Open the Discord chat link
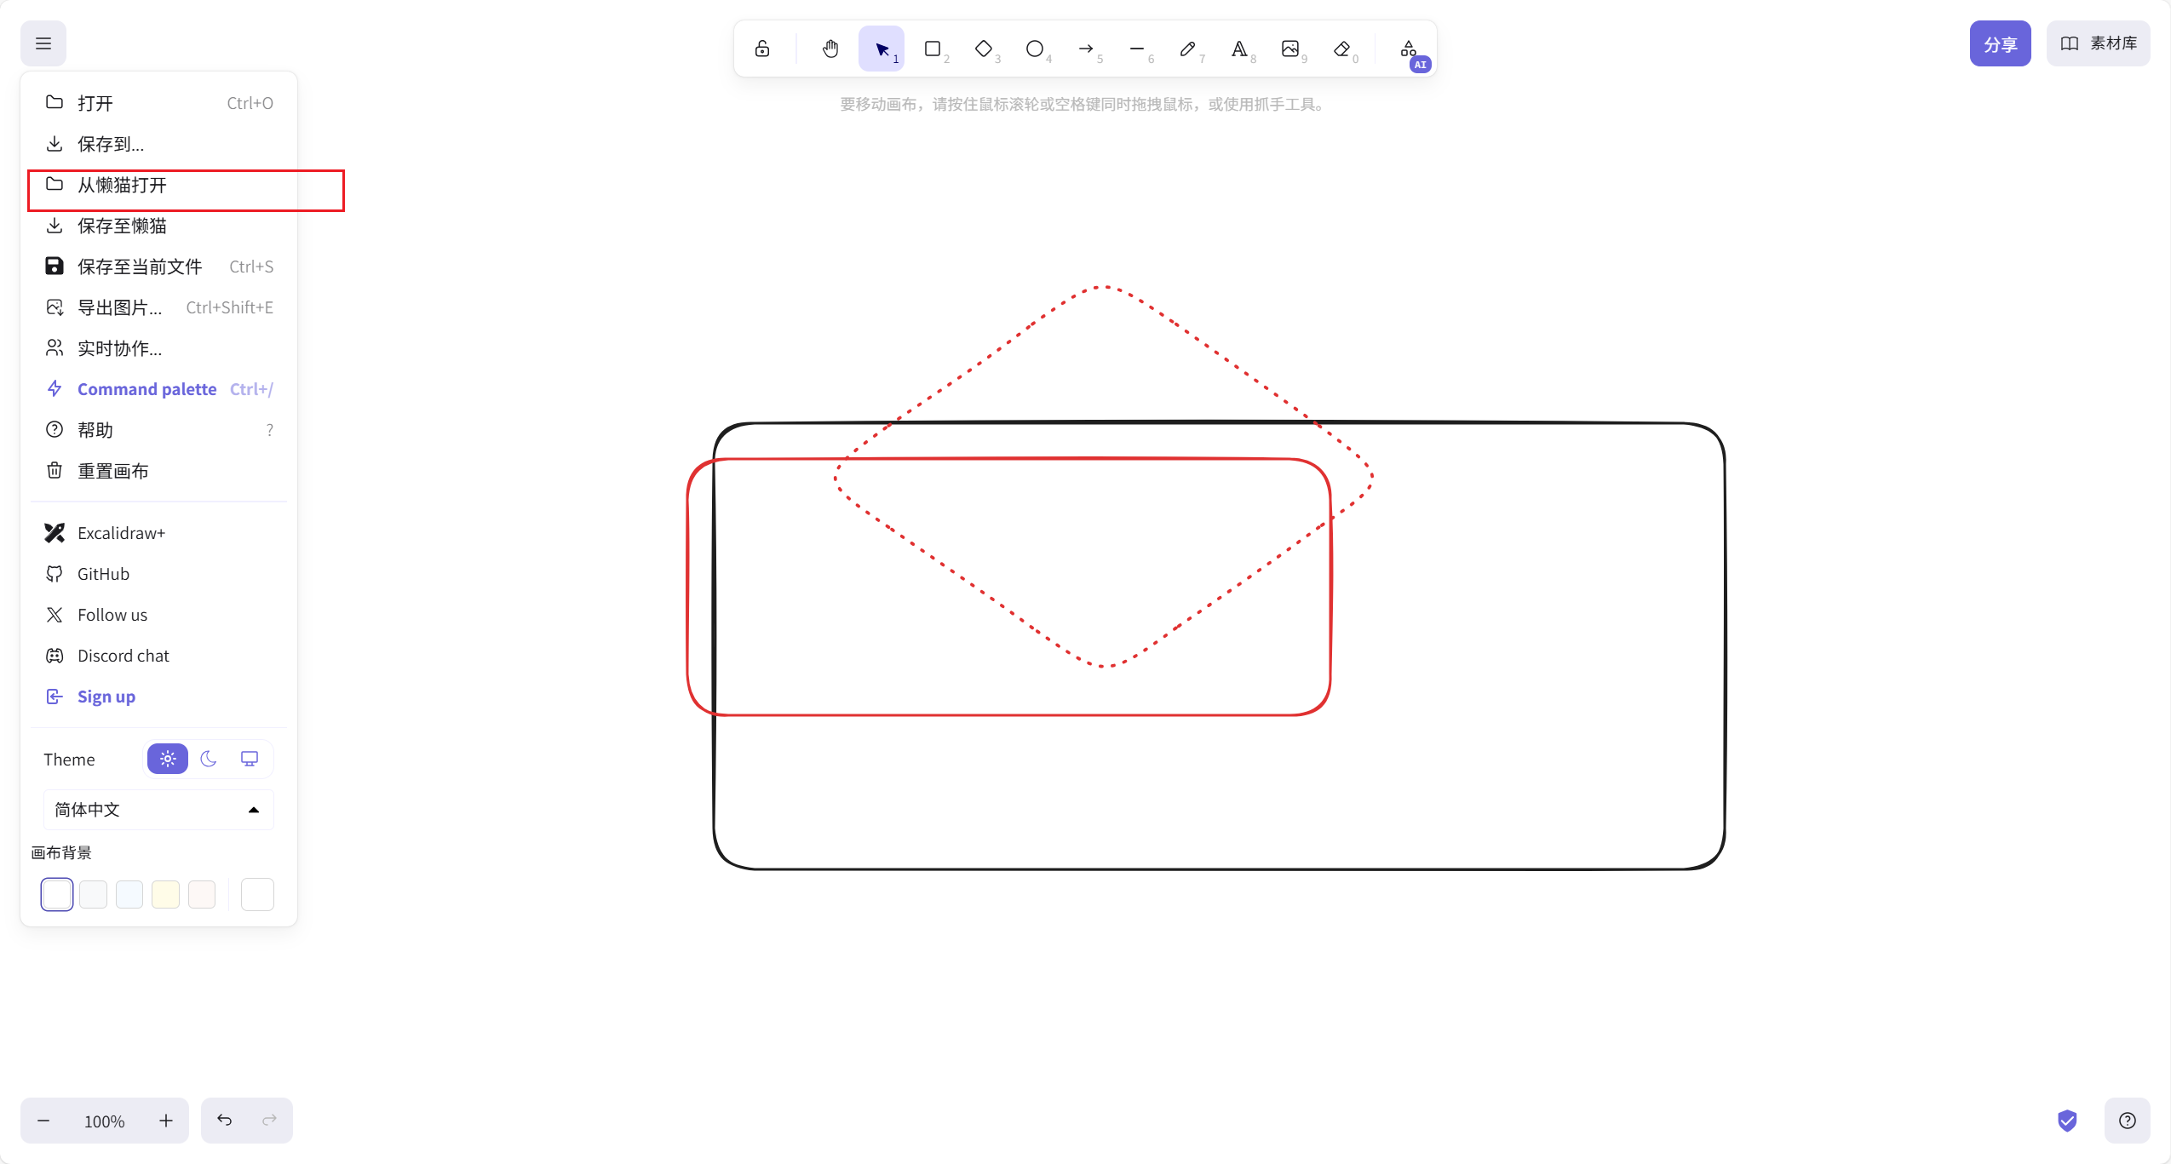 coord(158,656)
